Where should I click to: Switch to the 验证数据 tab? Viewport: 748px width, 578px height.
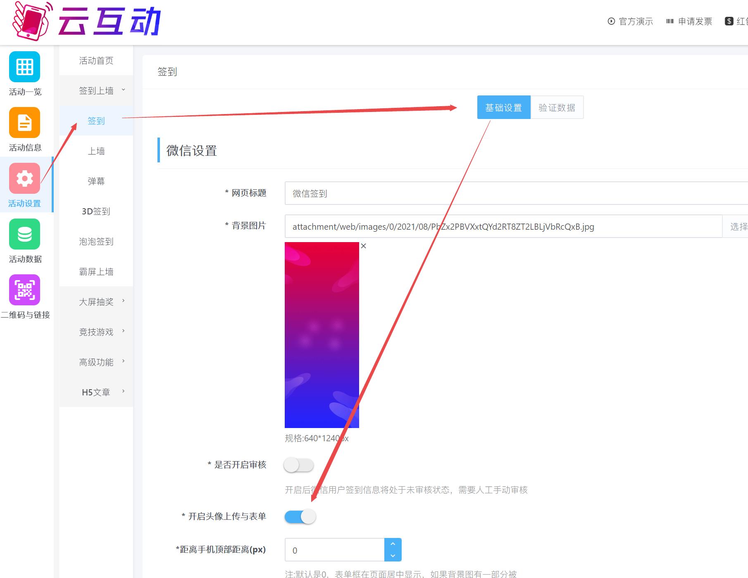(557, 107)
